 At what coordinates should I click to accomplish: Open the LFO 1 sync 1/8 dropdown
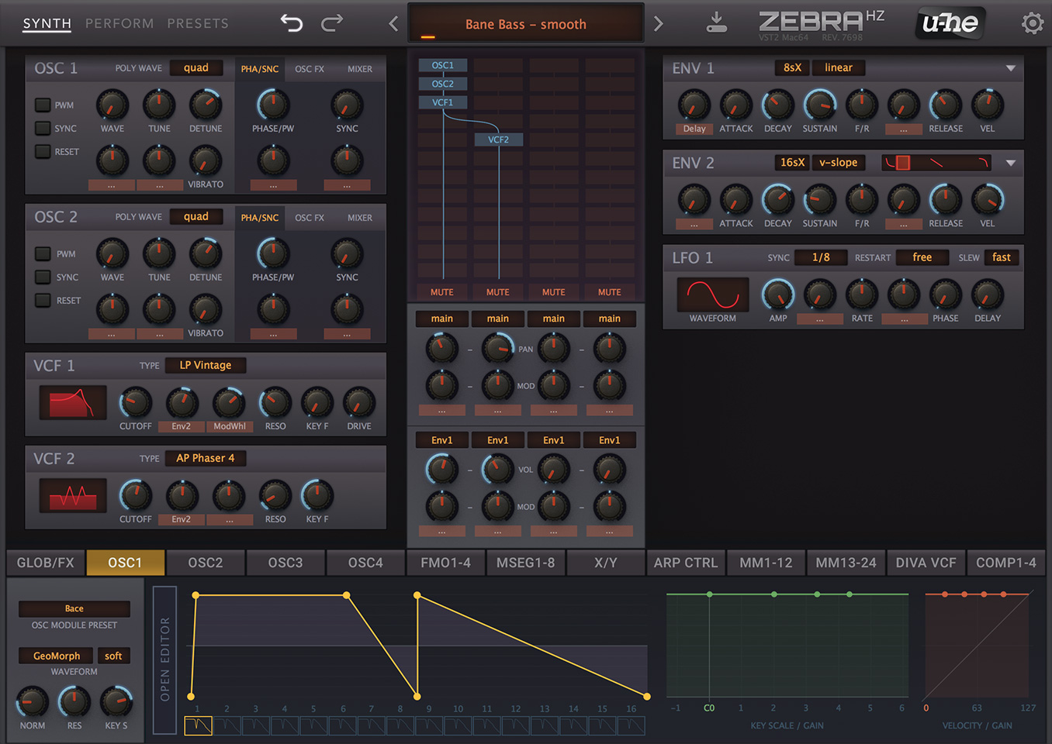[821, 257]
